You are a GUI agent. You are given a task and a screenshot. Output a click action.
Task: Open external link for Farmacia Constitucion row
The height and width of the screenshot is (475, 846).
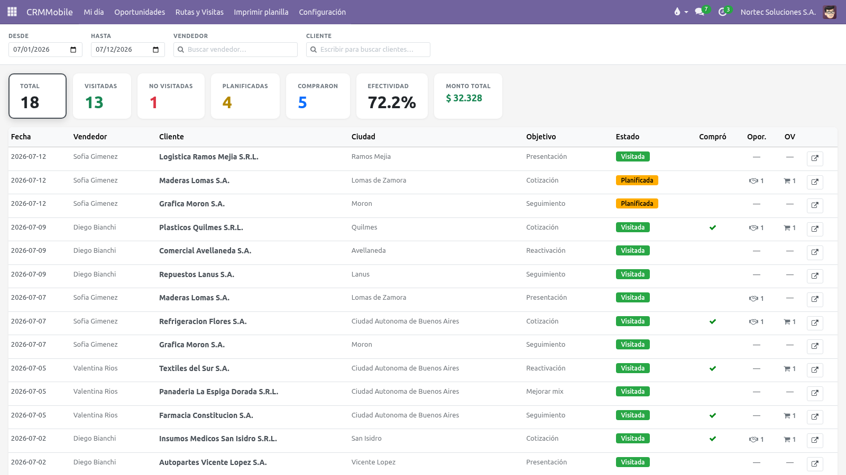click(815, 417)
